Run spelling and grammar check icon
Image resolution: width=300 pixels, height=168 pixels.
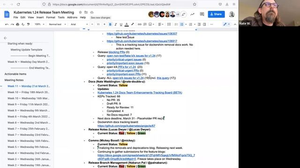pos(23,24)
